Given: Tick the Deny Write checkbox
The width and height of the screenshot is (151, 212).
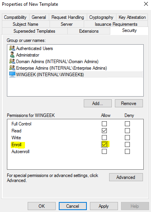Looking at the screenshot, I should click(127, 137).
